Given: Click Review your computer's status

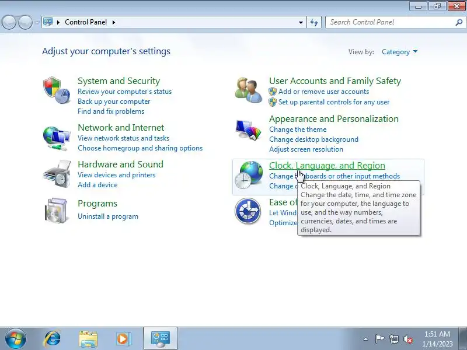Looking at the screenshot, I should pos(124,92).
